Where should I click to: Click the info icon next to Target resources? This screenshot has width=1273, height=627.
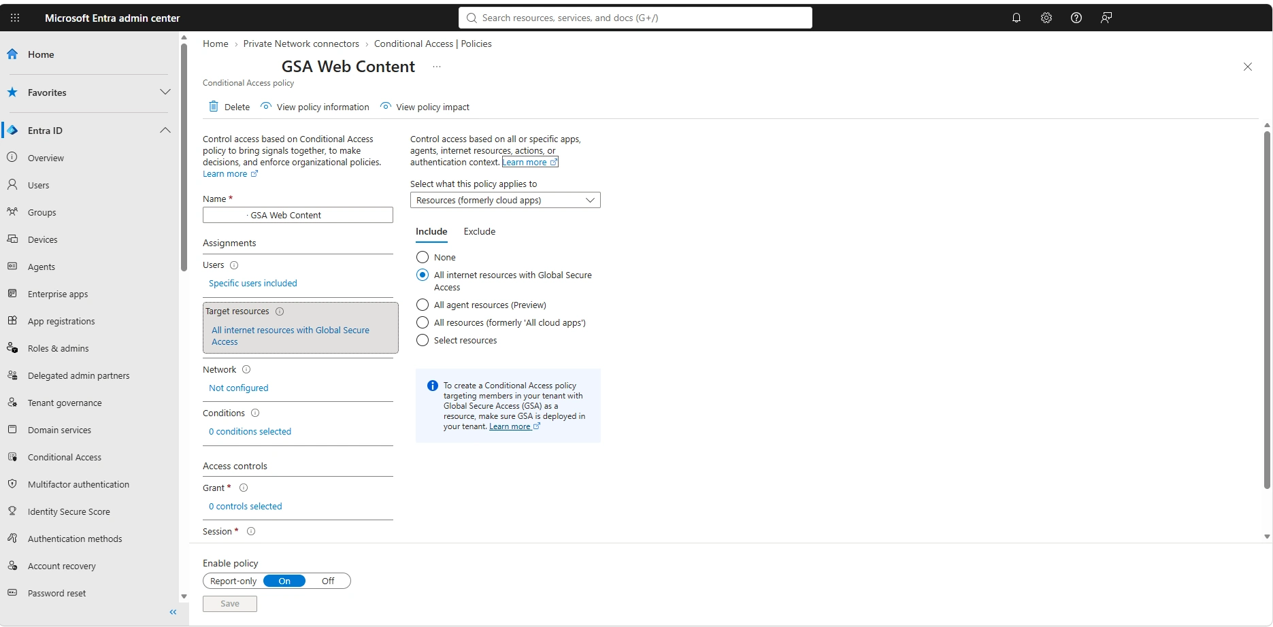point(280,311)
